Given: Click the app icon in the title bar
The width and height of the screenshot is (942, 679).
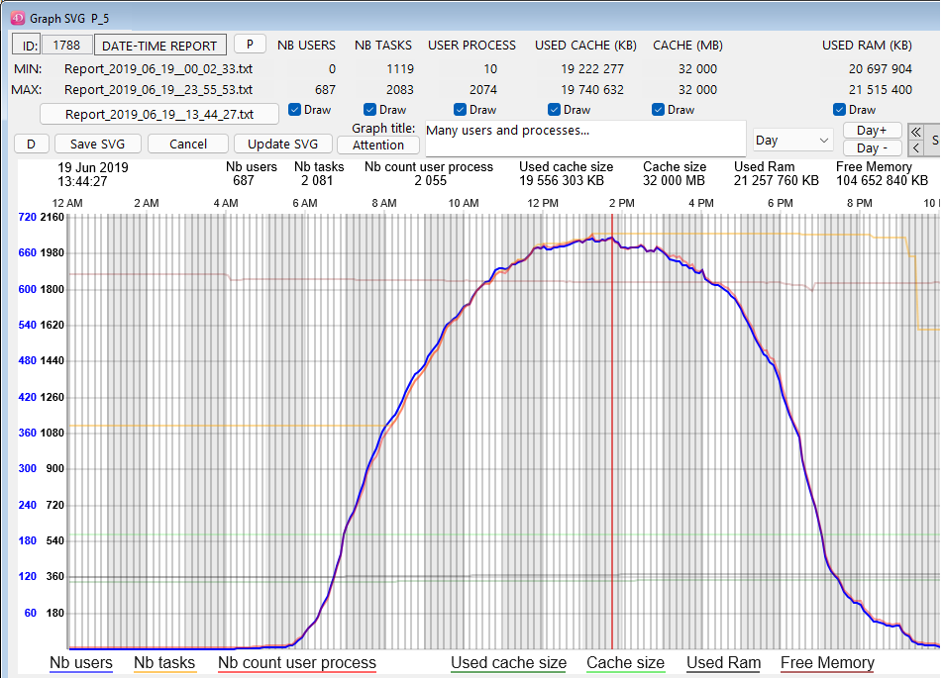Looking at the screenshot, I should click(18, 18).
